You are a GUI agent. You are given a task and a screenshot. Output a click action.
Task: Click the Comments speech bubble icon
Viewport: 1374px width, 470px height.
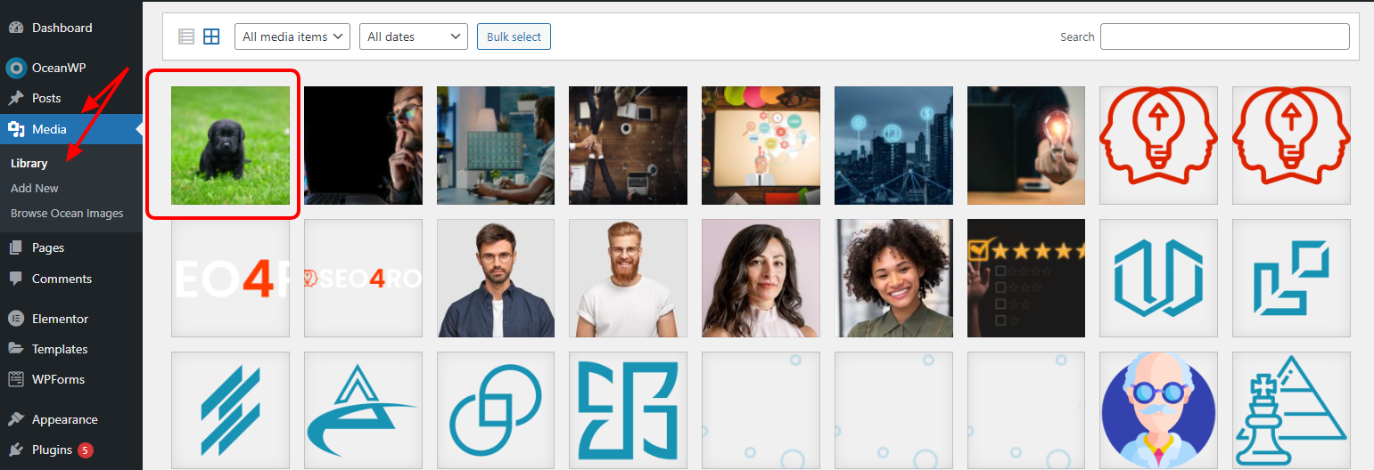[16, 279]
